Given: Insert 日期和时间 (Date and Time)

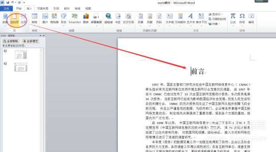Looking at the screenshot, I should [x=217, y=19].
